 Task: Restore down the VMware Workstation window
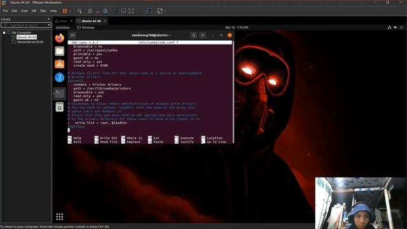point(387,3)
